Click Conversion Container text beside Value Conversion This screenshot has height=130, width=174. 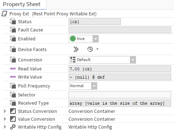[92, 119]
